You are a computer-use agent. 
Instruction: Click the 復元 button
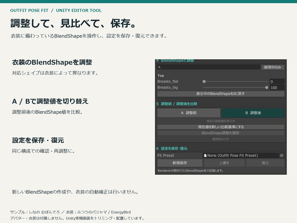(265, 163)
